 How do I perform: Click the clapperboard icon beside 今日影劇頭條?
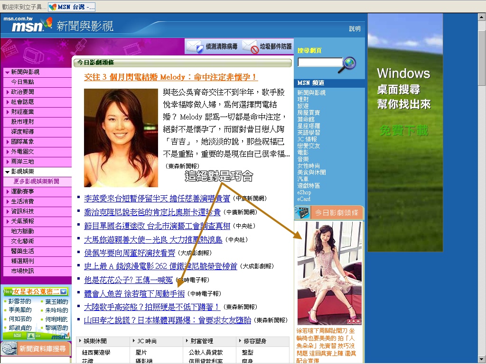coord(302,212)
